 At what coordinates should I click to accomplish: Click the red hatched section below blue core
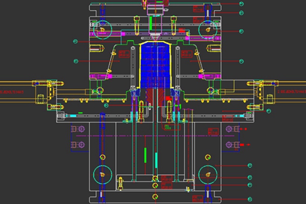[157, 97]
